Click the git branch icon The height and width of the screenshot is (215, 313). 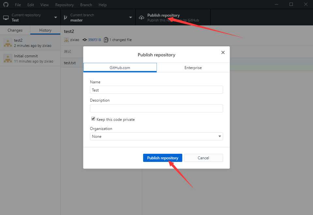pos(65,18)
